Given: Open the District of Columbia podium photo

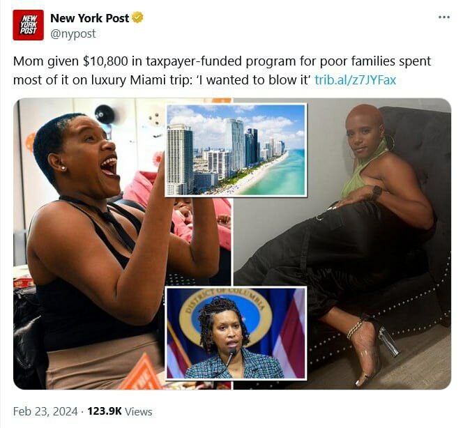Looking at the screenshot, I should (236, 333).
